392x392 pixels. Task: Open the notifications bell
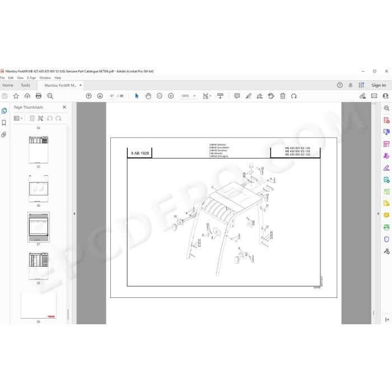point(351,85)
